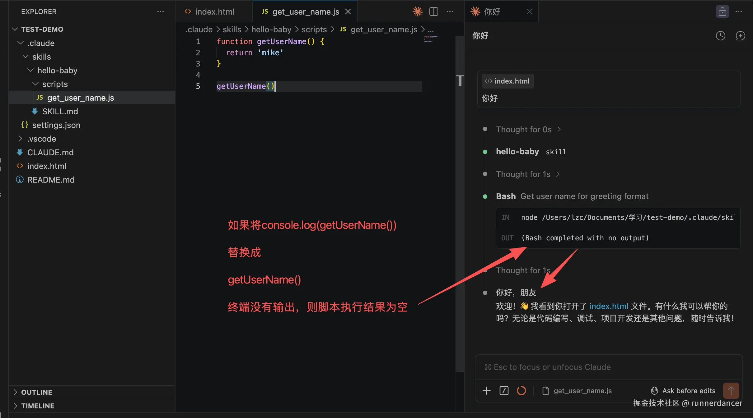
Task: Click the slash command icon in chat input
Action: click(504, 390)
